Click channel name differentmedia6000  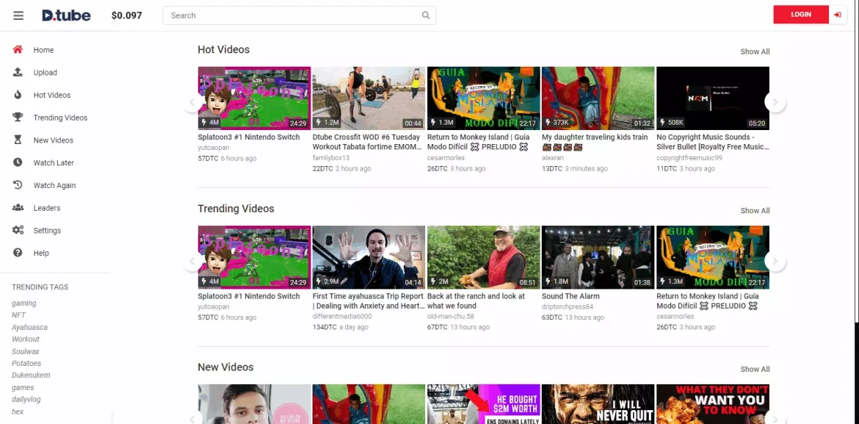pos(342,317)
